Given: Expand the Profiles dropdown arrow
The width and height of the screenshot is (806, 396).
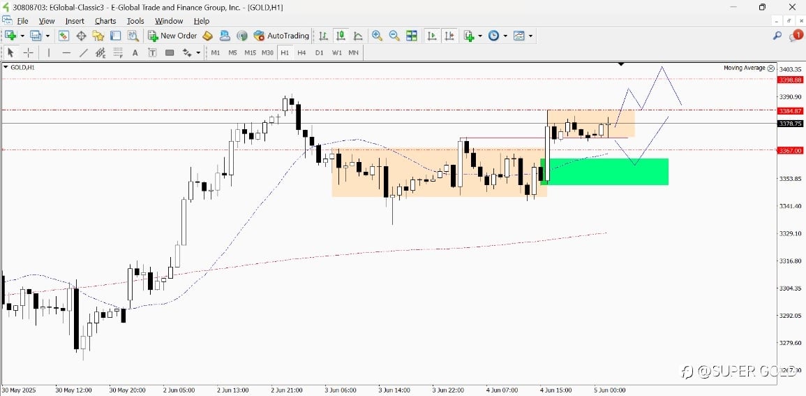Looking at the screenshot, I should tap(47, 36).
